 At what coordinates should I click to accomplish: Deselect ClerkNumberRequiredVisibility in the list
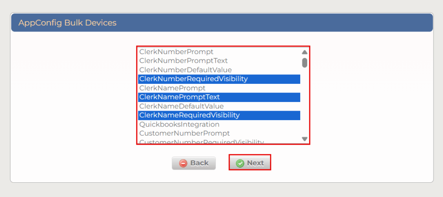click(193, 79)
